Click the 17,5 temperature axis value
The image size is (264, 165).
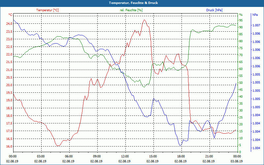click(x=9, y=123)
